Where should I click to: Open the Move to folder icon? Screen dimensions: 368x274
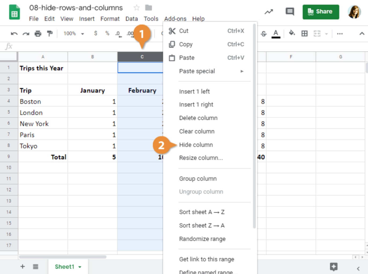148,8
